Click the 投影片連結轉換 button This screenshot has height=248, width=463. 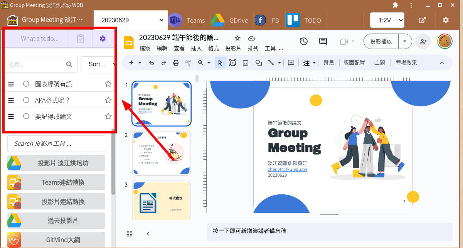[x=56, y=202]
